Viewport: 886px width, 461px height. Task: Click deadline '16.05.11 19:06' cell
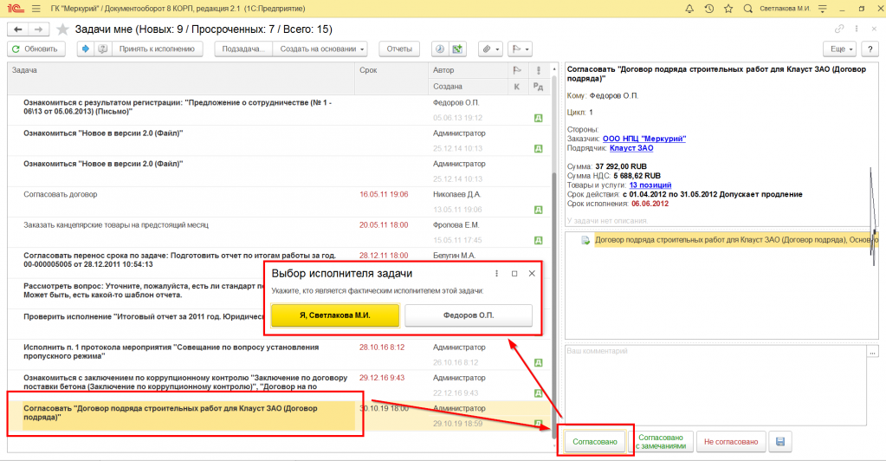point(384,195)
